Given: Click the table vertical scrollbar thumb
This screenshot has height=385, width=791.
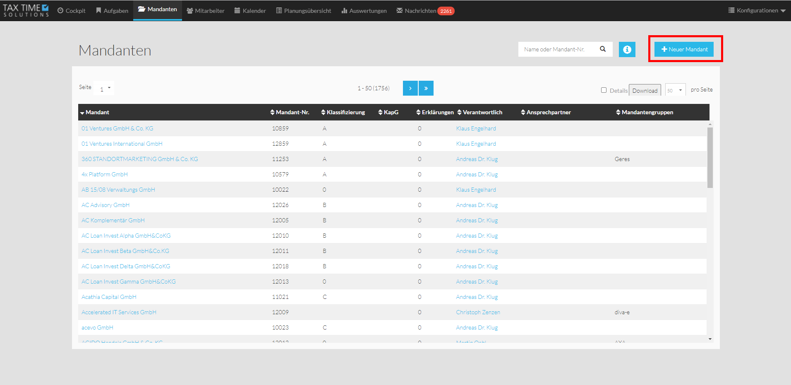Looking at the screenshot, I should (710, 157).
